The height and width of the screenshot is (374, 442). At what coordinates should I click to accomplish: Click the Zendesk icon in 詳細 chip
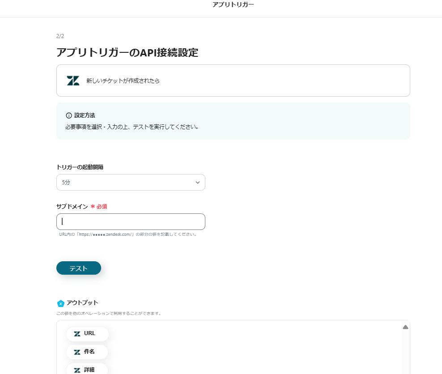(x=77, y=370)
